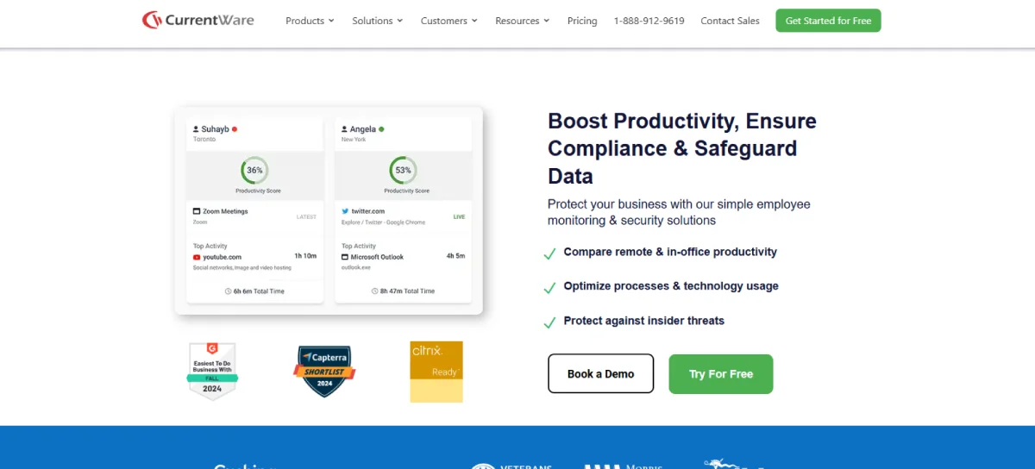Click Angela's user profile icon

(344, 129)
